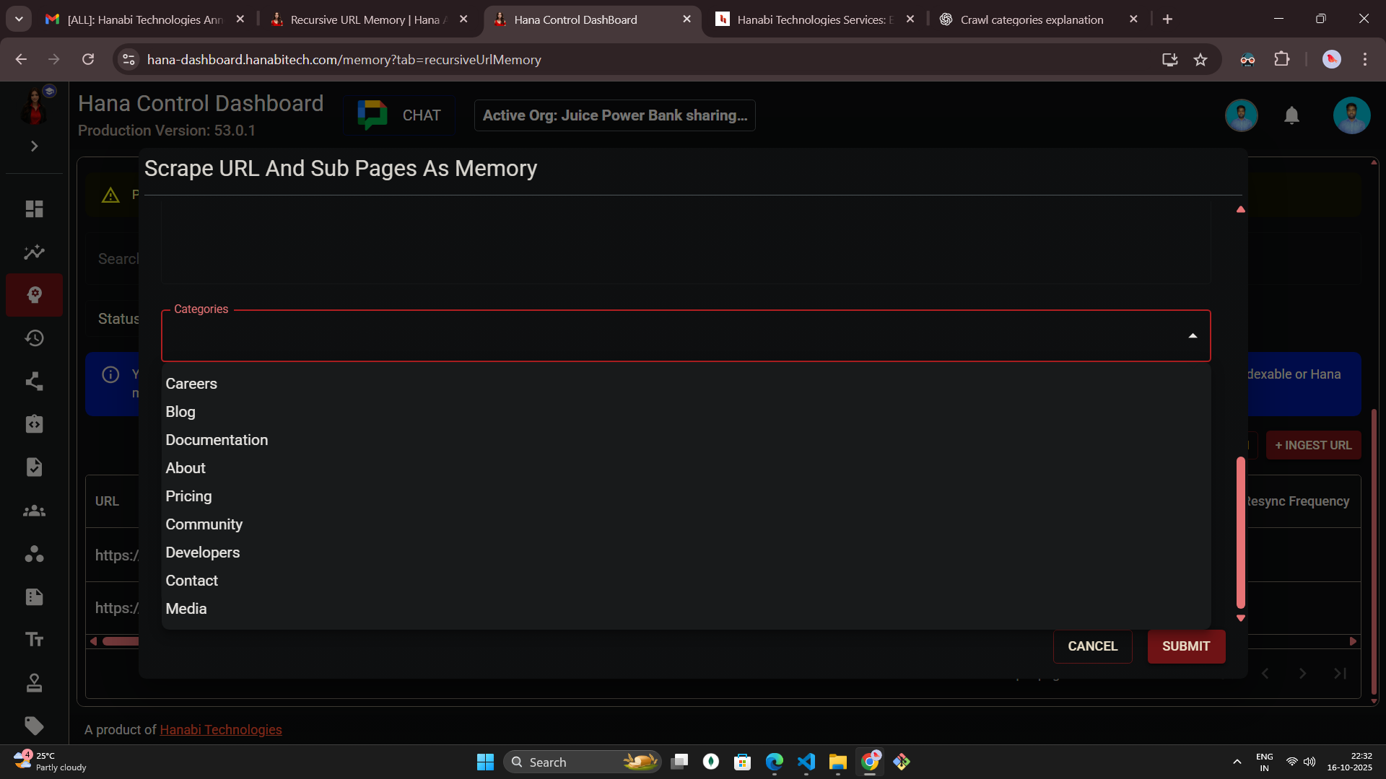Open the history clock sidebar icon
The height and width of the screenshot is (779, 1386).
click(x=34, y=338)
